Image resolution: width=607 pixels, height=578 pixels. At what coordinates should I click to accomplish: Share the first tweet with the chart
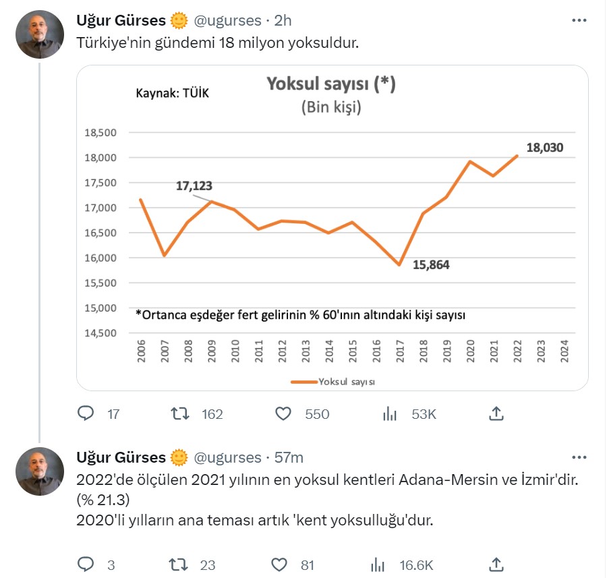[496, 413]
